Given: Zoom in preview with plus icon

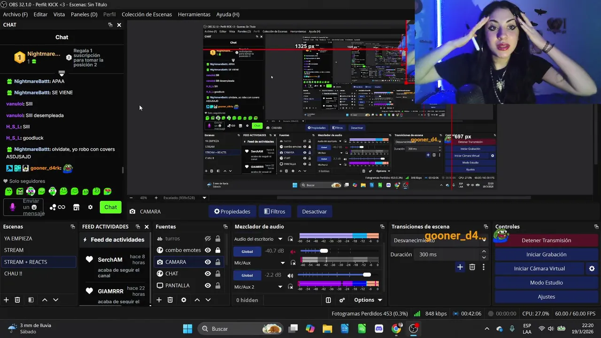Looking at the screenshot, I should coord(156,198).
